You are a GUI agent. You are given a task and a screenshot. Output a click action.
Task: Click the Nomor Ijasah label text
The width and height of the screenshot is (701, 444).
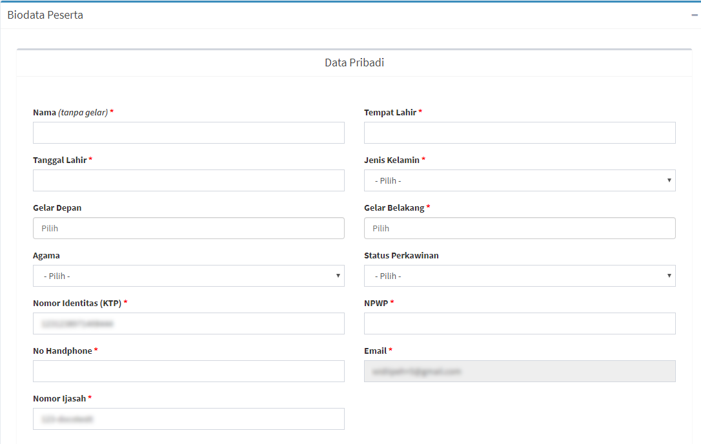[59, 398]
